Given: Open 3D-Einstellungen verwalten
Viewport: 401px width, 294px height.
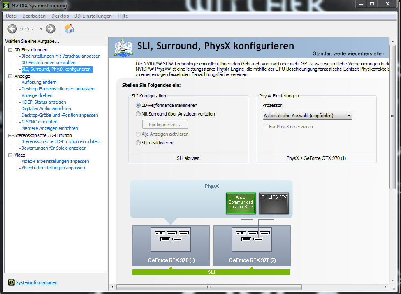Looking at the screenshot, I should pos(49,63).
